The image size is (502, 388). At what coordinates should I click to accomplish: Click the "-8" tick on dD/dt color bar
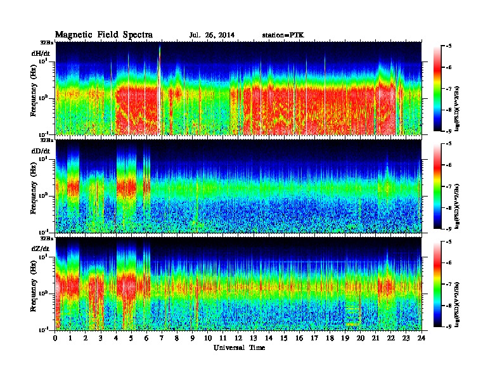449,208
